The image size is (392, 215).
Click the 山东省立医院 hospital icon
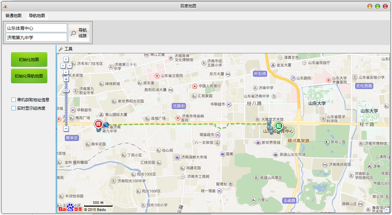coord(157,76)
